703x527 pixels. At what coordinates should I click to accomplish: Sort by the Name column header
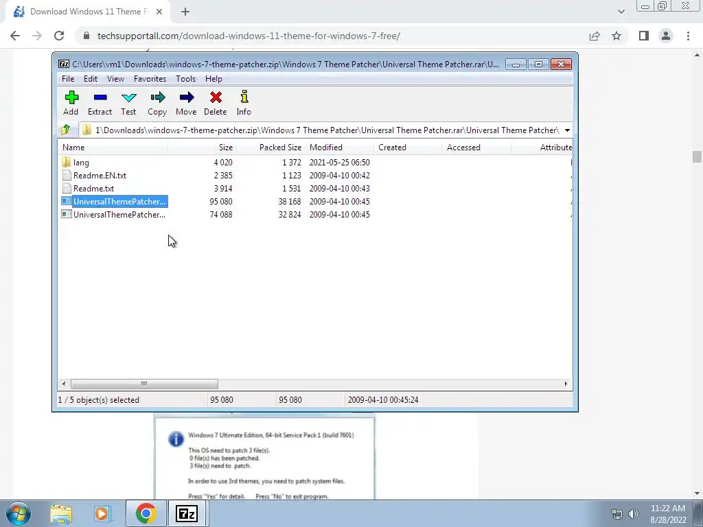pyautogui.click(x=113, y=148)
